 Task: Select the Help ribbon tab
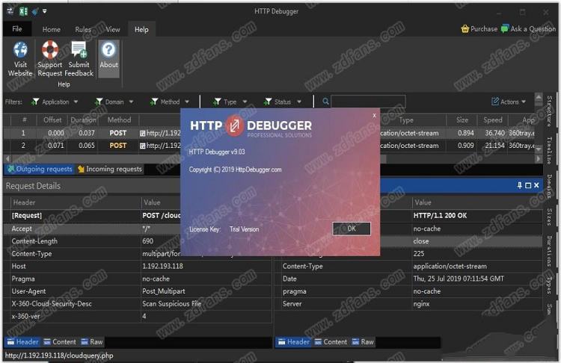pyautogui.click(x=141, y=29)
